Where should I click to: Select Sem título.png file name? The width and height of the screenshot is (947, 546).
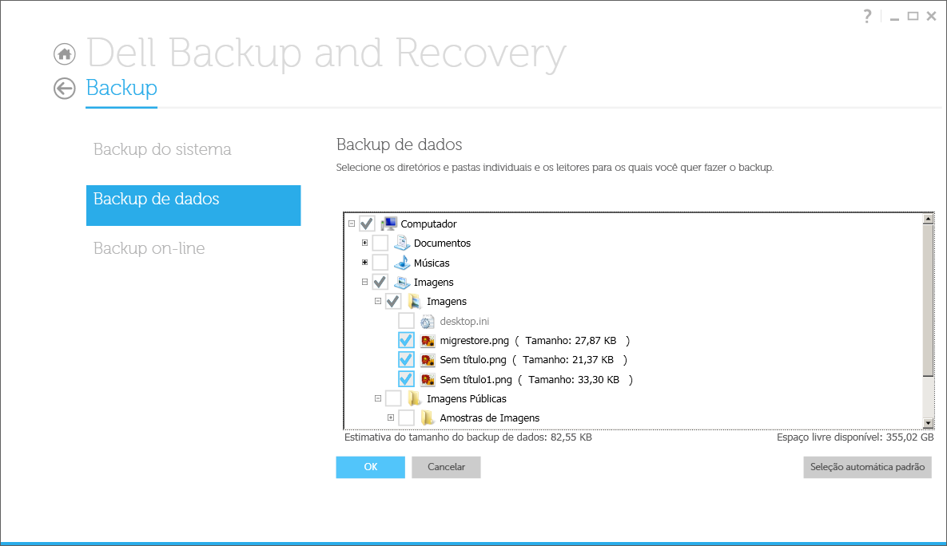pyautogui.click(x=473, y=360)
